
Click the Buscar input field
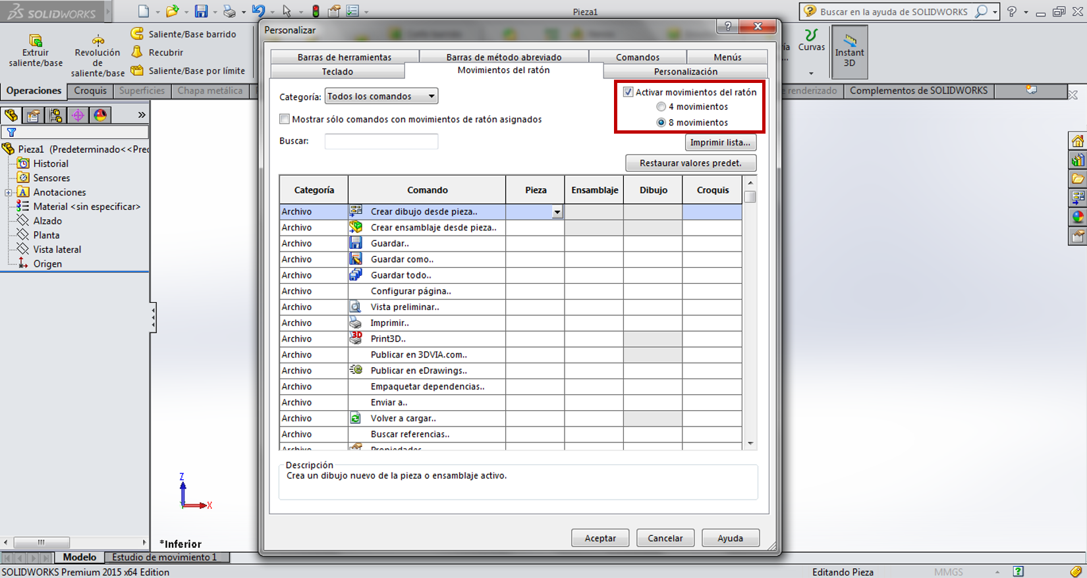click(x=381, y=141)
